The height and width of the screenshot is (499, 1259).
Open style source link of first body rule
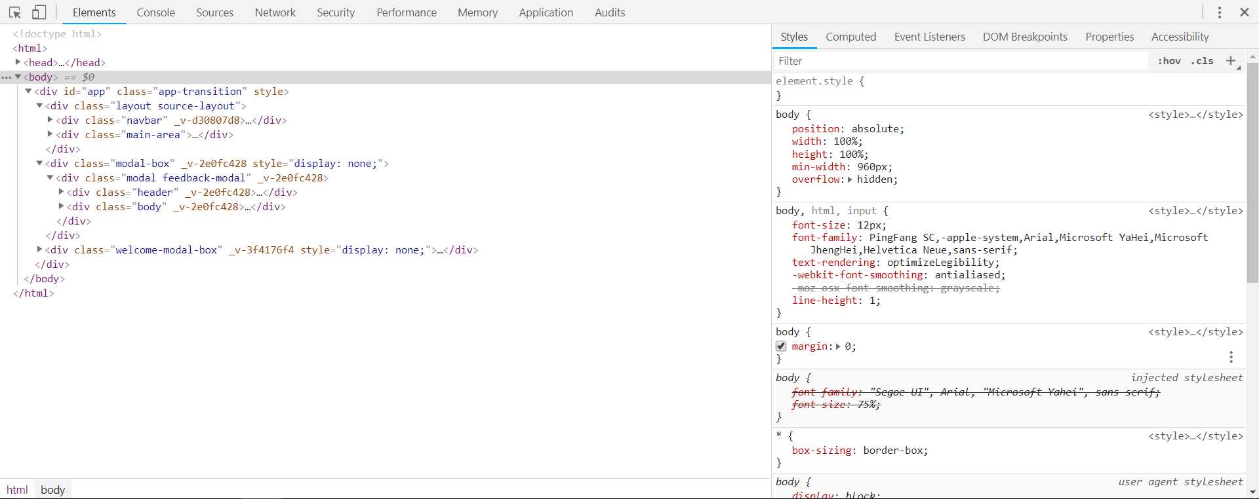click(x=1195, y=115)
